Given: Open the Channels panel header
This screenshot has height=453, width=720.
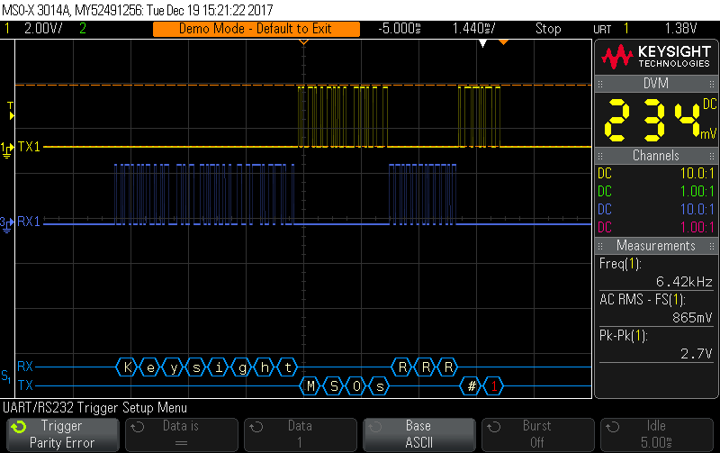Looking at the screenshot, I should tap(656, 156).
